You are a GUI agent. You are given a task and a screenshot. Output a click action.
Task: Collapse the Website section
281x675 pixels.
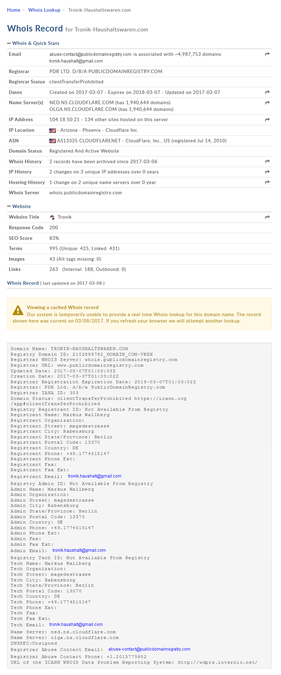pos(19,206)
